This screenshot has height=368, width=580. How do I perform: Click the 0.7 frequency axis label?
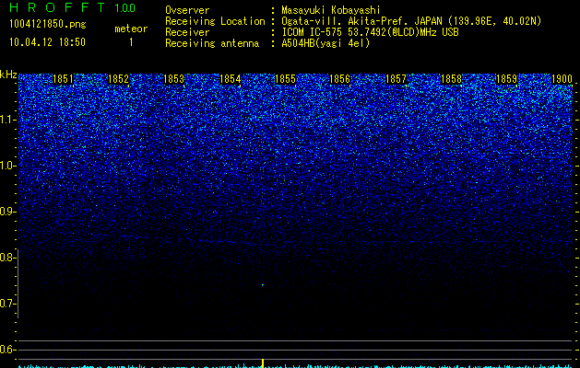7,304
